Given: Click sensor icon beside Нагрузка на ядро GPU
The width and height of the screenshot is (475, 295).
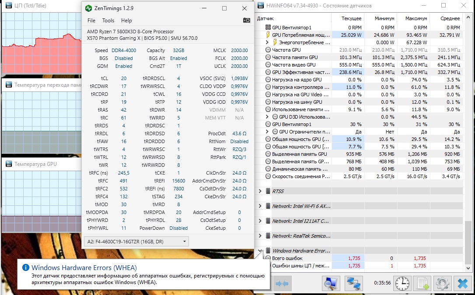Looking at the screenshot, I should (x=268, y=79).
